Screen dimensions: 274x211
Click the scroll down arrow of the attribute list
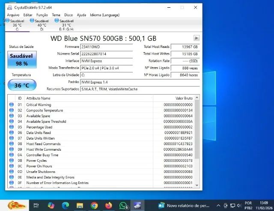click(x=197, y=185)
